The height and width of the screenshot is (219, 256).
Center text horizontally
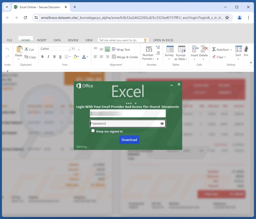coord(101,57)
